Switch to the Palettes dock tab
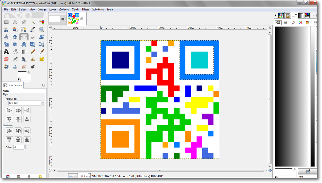Screen dimensions: 322x183 307,15
